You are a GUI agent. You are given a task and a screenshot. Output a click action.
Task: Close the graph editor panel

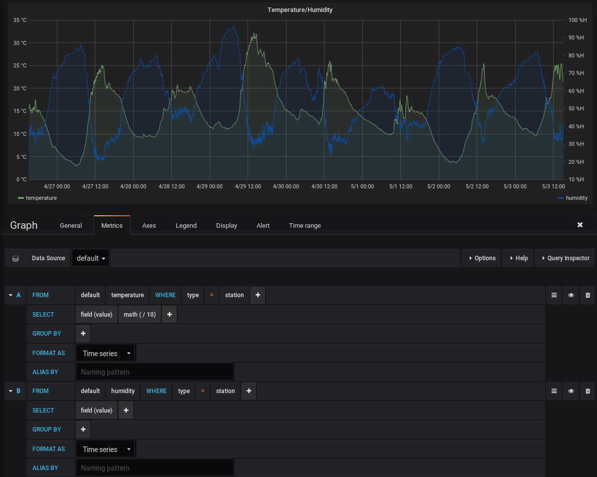pyautogui.click(x=580, y=225)
